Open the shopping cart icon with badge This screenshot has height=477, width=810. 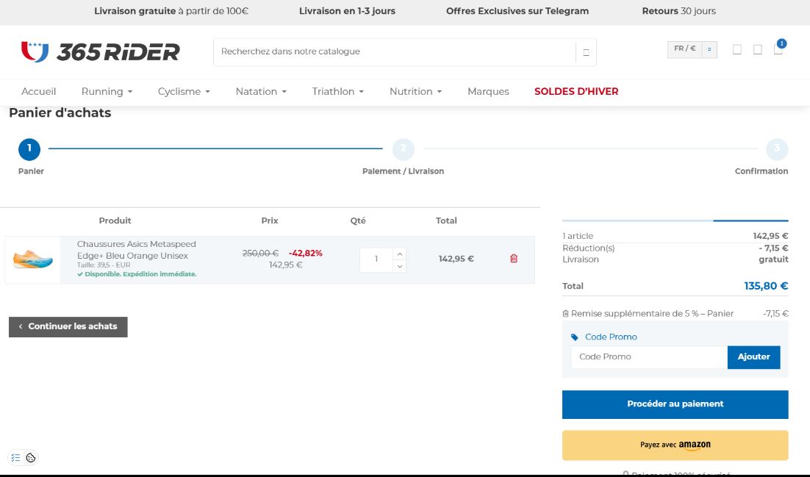pos(778,49)
